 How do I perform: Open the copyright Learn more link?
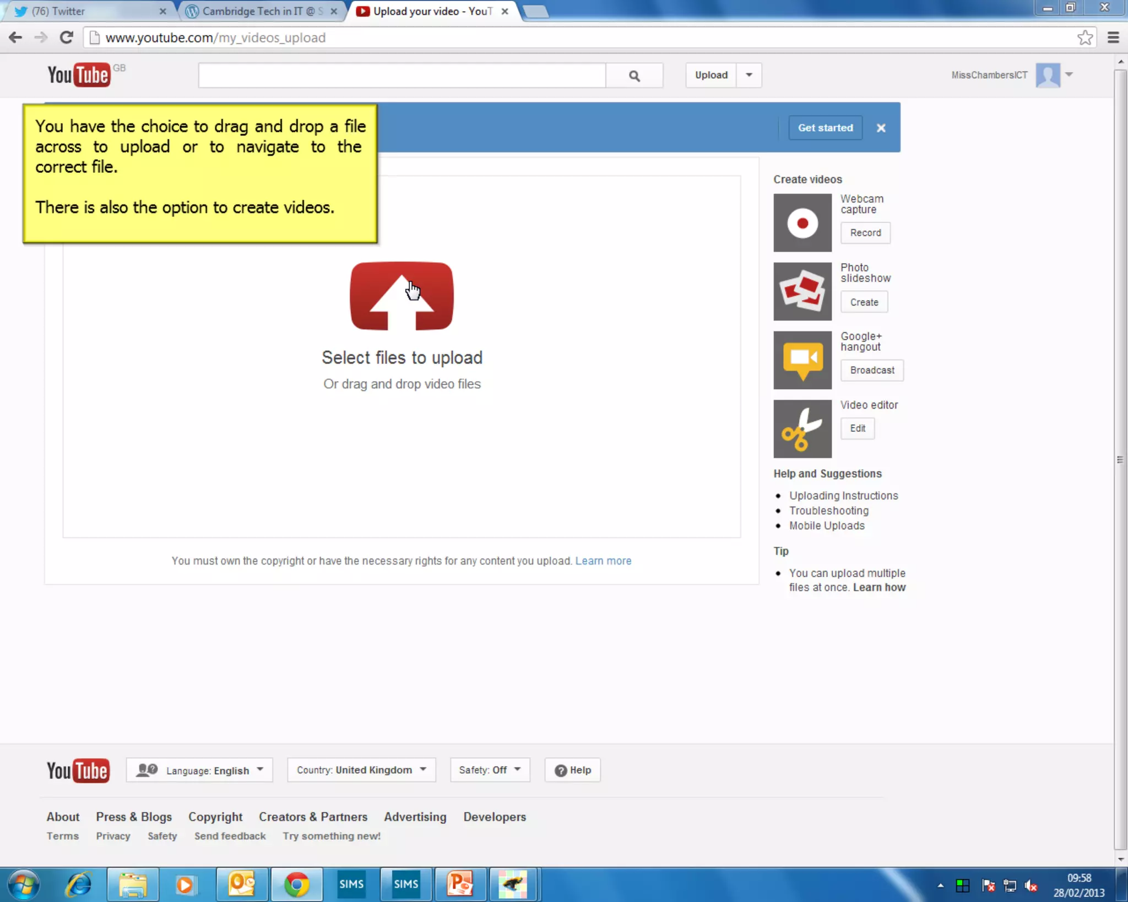coord(603,561)
